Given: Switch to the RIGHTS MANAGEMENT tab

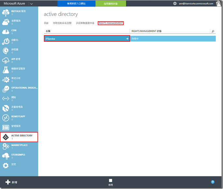Looking at the screenshot, I should tap(111, 23).
